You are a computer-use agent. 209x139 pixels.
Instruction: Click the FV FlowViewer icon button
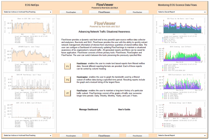click(68, 66)
